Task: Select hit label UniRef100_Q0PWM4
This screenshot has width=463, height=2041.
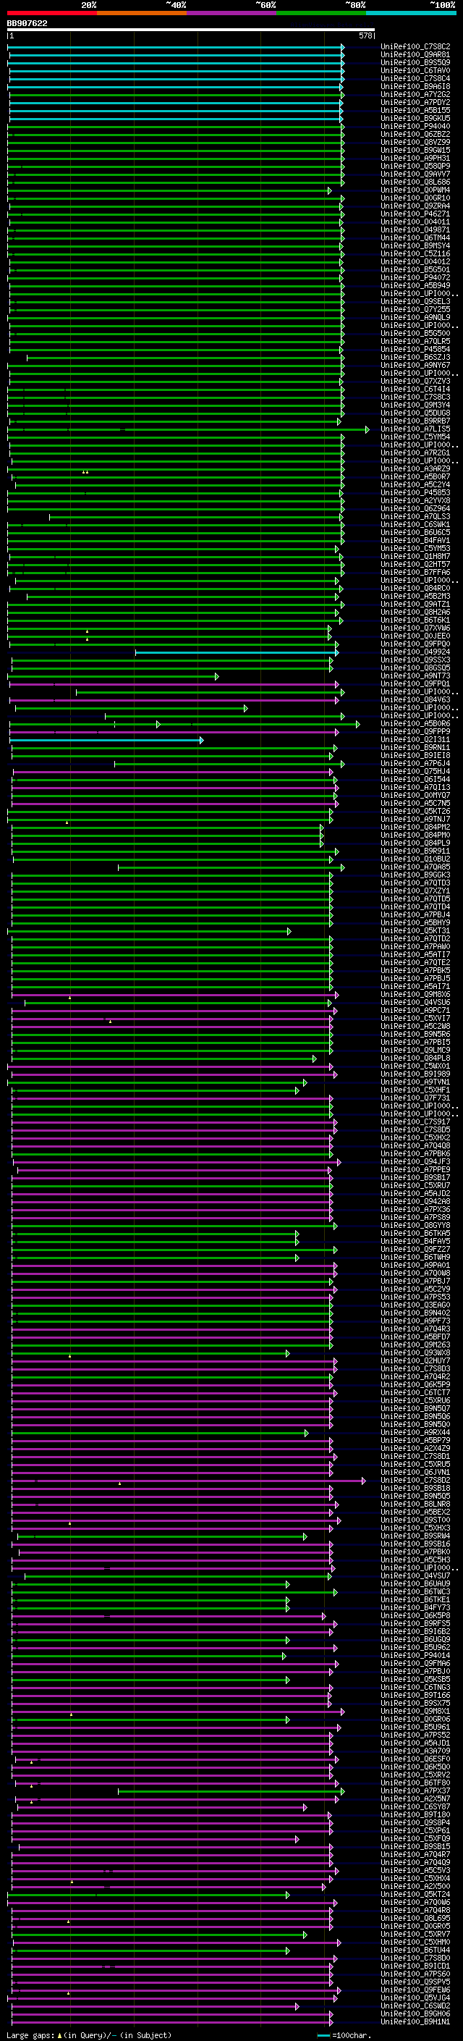Action: click(x=415, y=190)
